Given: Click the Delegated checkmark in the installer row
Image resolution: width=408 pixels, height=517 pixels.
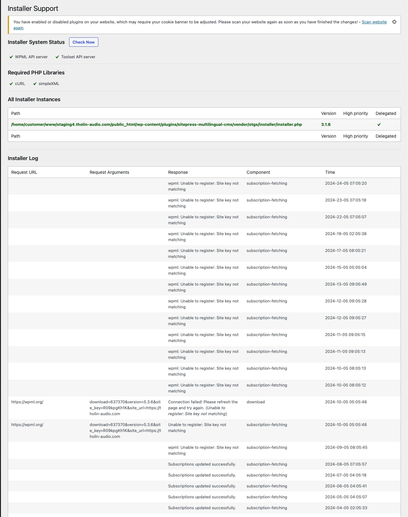Looking at the screenshot, I should (x=379, y=125).
